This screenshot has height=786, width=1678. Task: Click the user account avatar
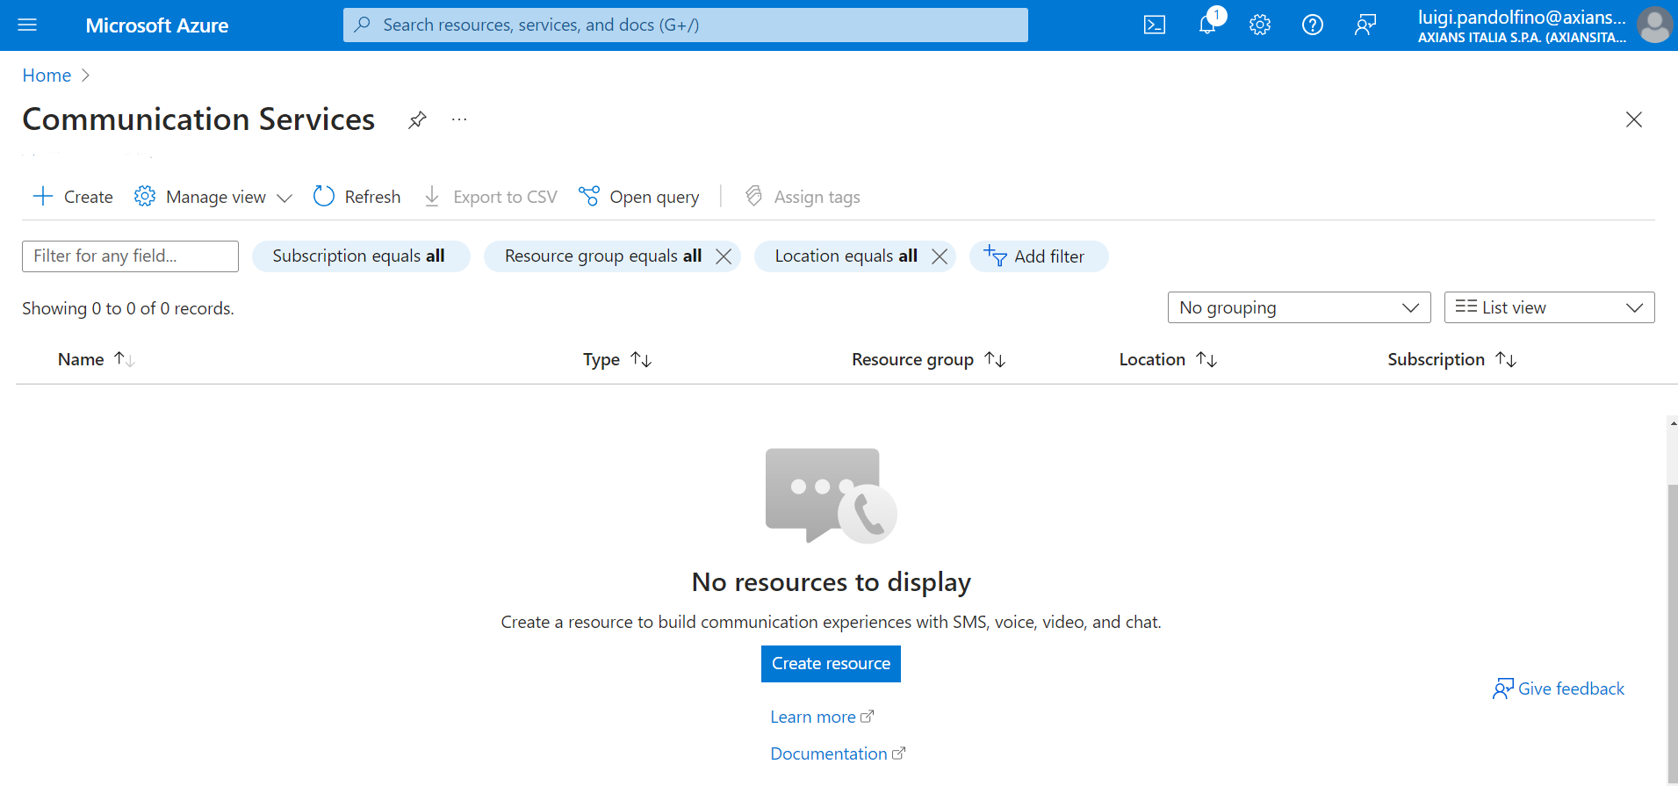click(1654, 25)
